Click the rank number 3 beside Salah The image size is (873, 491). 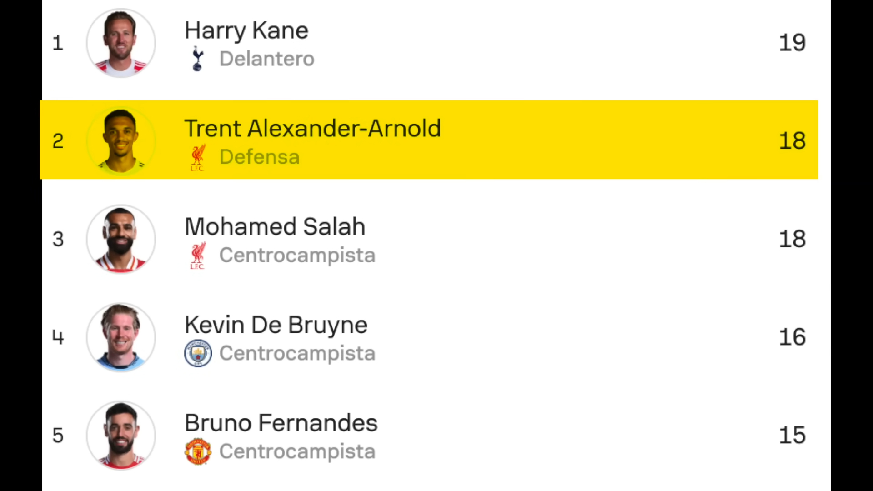tap(58, 239)
